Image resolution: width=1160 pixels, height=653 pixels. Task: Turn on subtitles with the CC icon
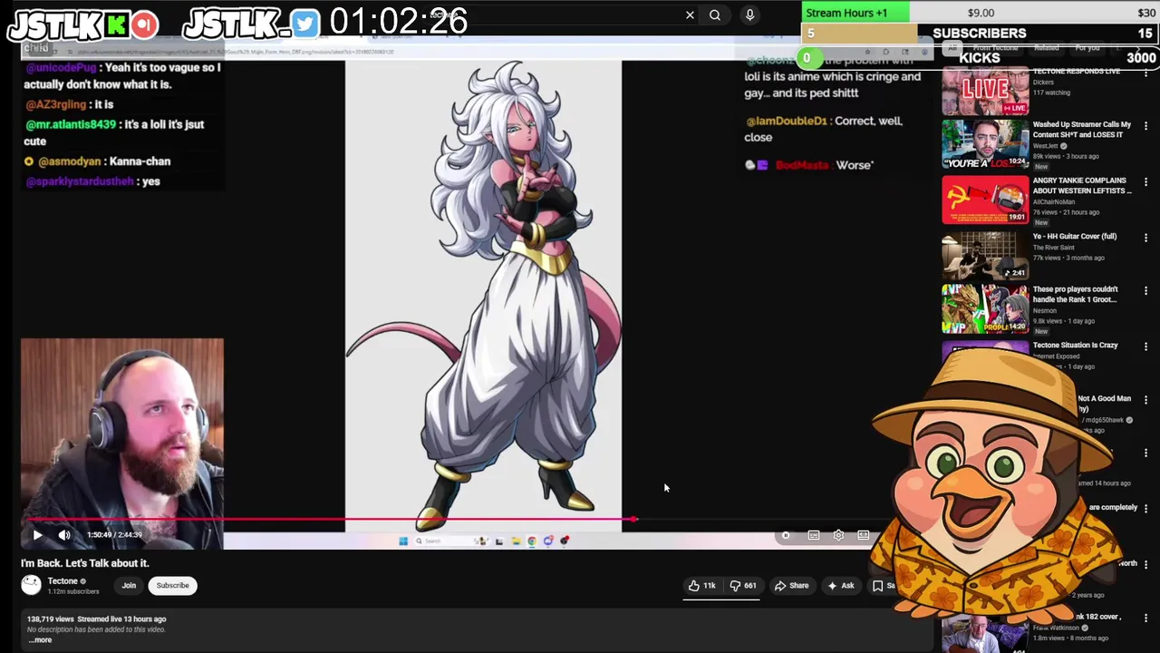click(814, 535)
